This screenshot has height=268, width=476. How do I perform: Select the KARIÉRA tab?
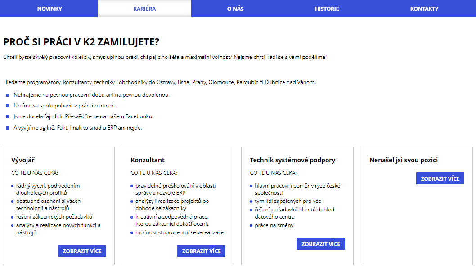point(144,9)
